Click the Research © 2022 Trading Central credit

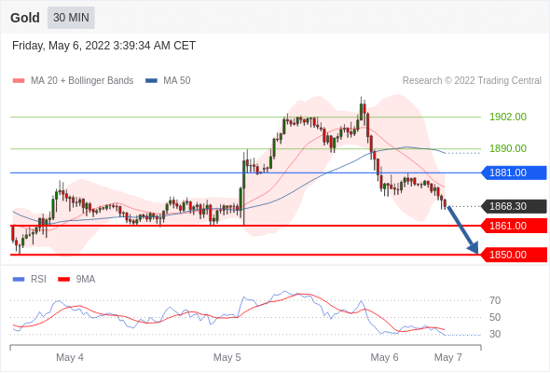pos(472,81)
